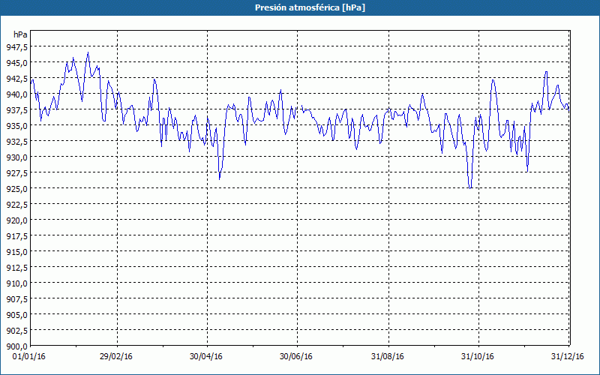600x375 pixels.
Task: Select the 900,0 axis value
Action: (x=16, y=346)
